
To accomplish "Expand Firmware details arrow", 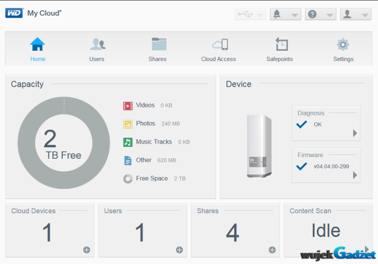I will point(355,175).
